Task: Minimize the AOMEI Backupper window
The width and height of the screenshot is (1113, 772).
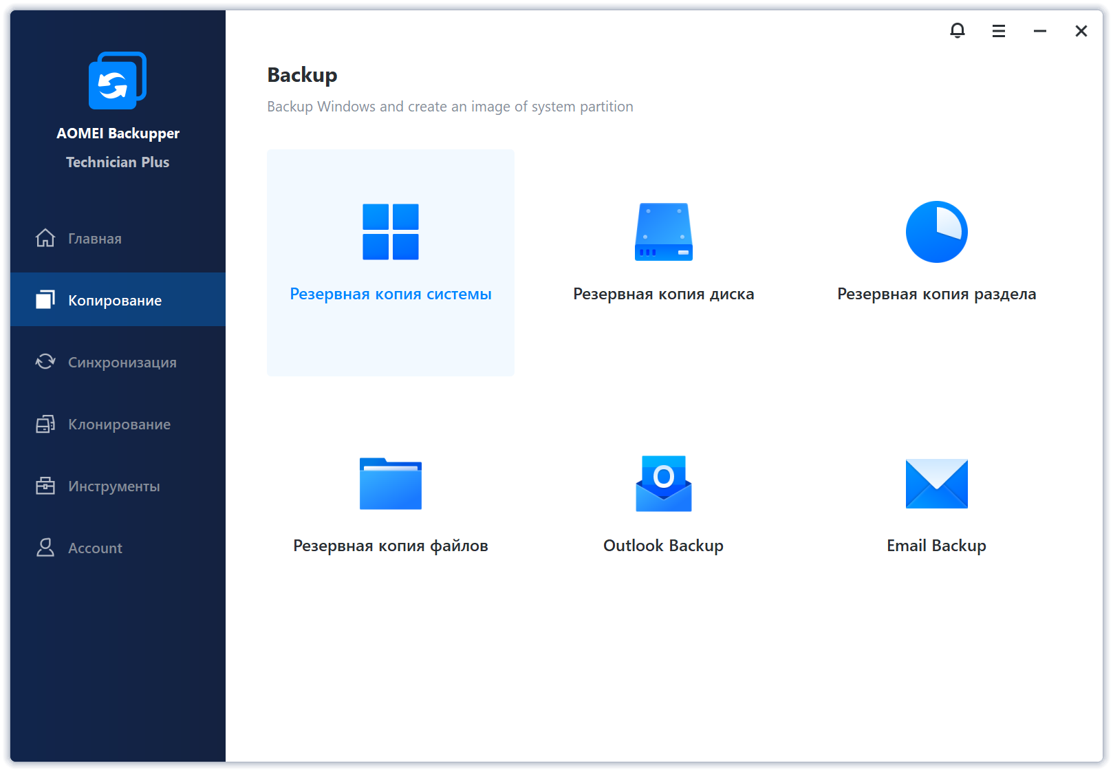Action: point(1039,31)
